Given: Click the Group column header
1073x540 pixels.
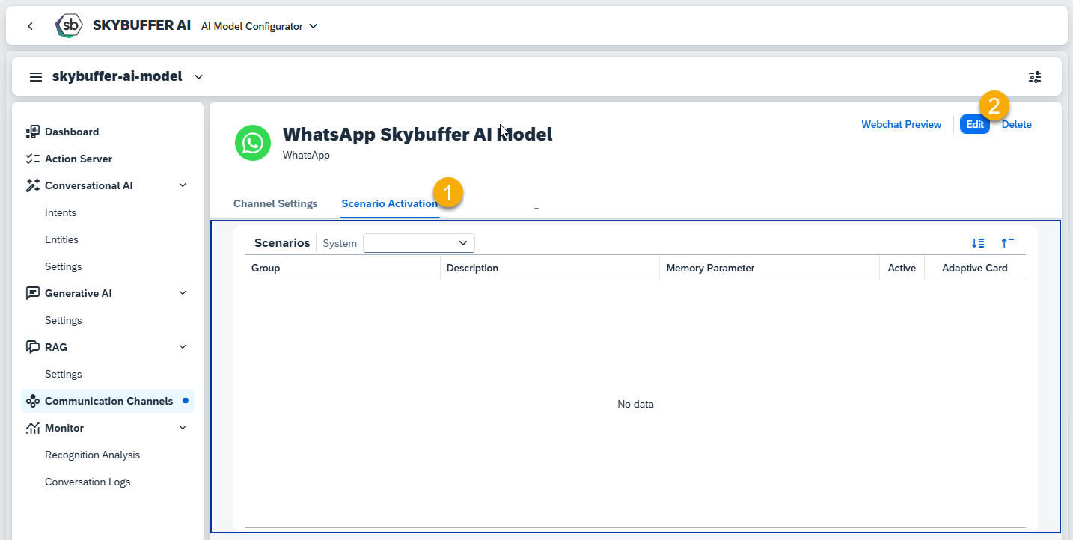Looking at the screenshot, I should click(343, 268).
